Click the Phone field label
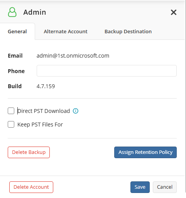 point(16,71)
